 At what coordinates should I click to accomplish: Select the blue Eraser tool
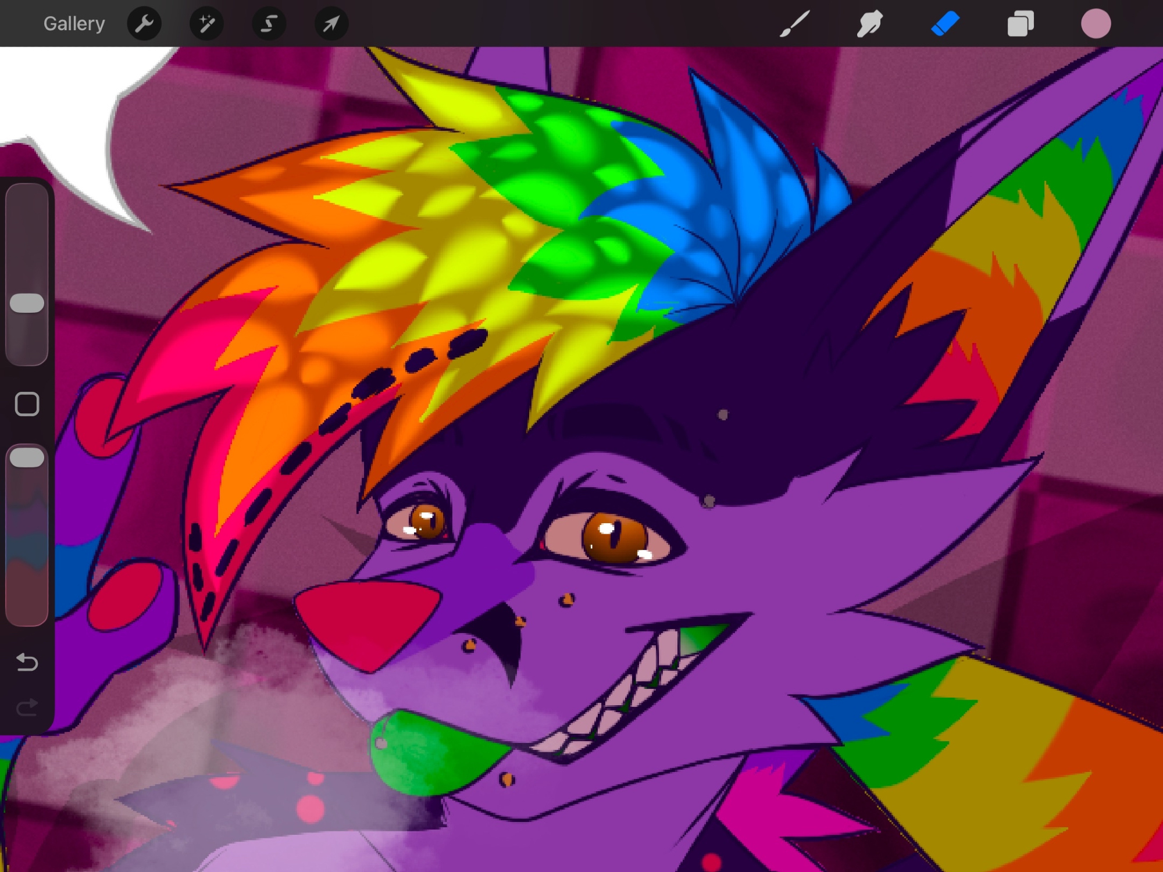click(945, 24)
